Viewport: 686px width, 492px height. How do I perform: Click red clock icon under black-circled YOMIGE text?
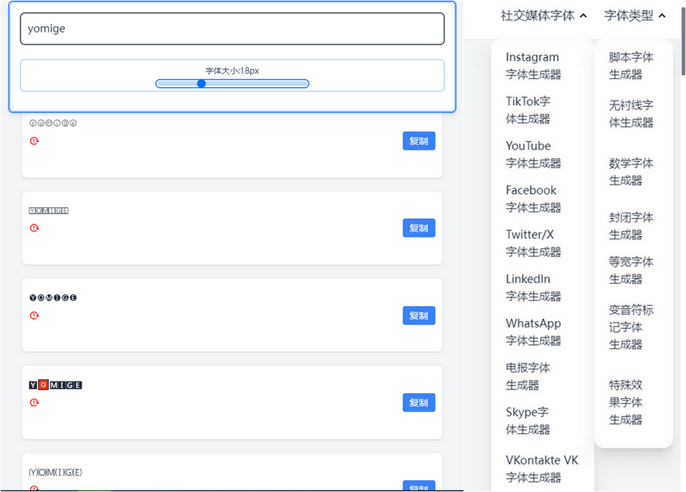coord(34,316)
